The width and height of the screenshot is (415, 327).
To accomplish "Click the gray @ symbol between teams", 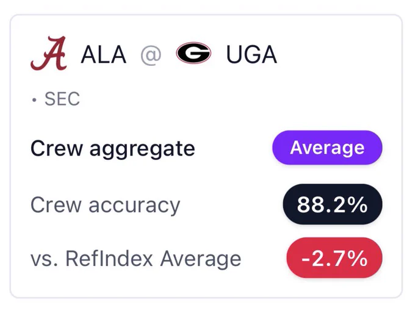I will click(x=151, y=55).
